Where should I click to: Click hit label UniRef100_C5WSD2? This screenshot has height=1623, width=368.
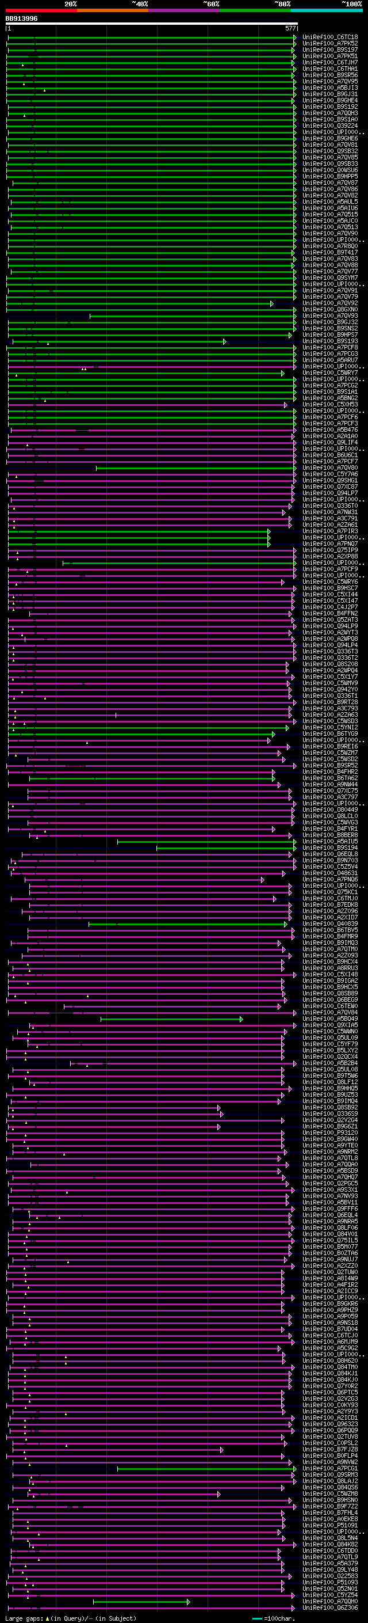pyautogui.click(x=330, y=759)
